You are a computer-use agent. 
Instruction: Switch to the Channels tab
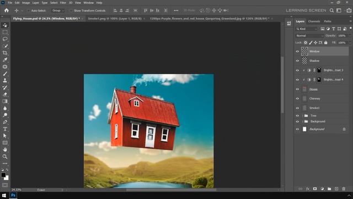pyautogui.click(x=314, y=21)
